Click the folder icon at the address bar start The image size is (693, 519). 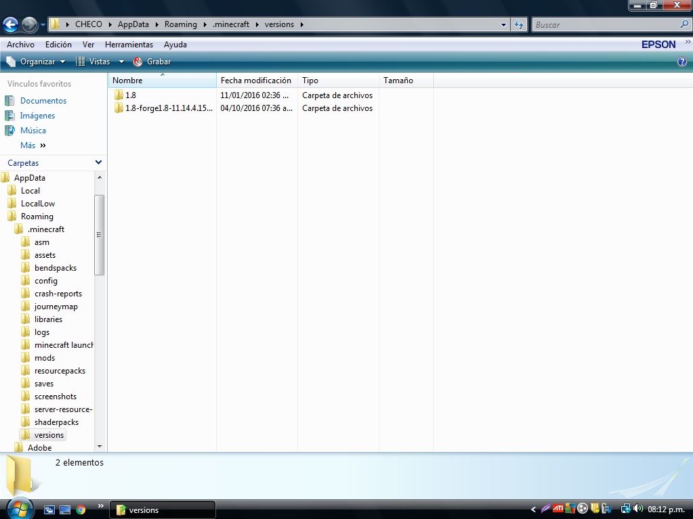click(x=55, y=24)
